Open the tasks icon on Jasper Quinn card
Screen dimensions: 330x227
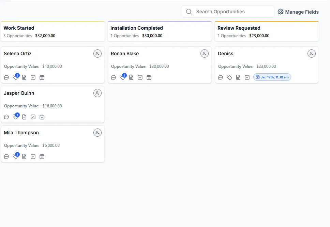[x=33, y=117]
